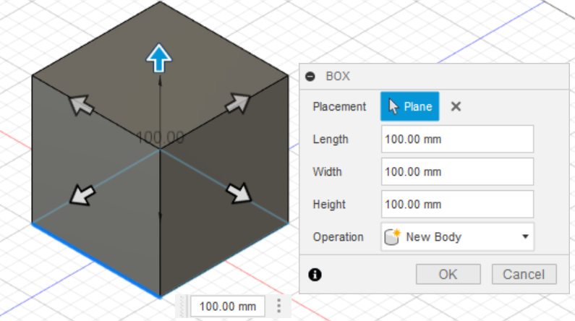Click the upper-left gray manipulator arrow on the box's top face
Viewport: 575px width, 321px height.
tap(82, 105)
